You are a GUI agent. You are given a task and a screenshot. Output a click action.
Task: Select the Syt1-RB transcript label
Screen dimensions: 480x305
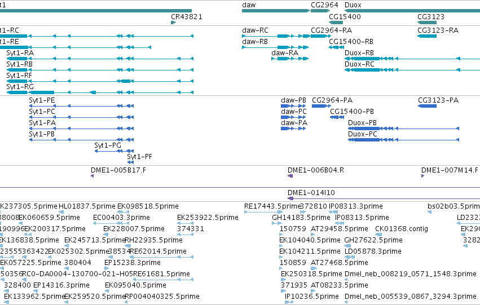coord(19,64)
